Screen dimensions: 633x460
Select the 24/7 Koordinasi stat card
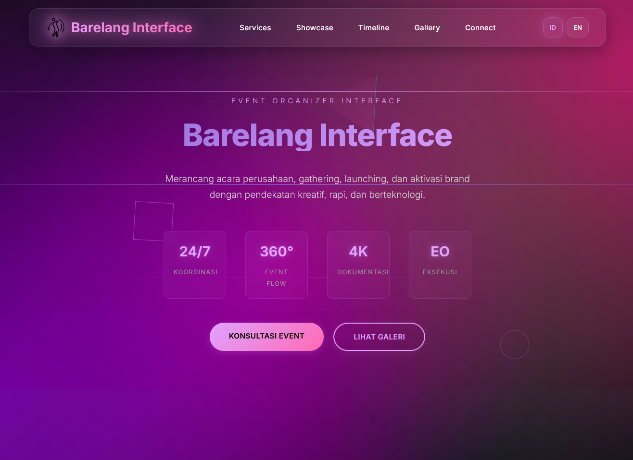click(x=195, y=265)
